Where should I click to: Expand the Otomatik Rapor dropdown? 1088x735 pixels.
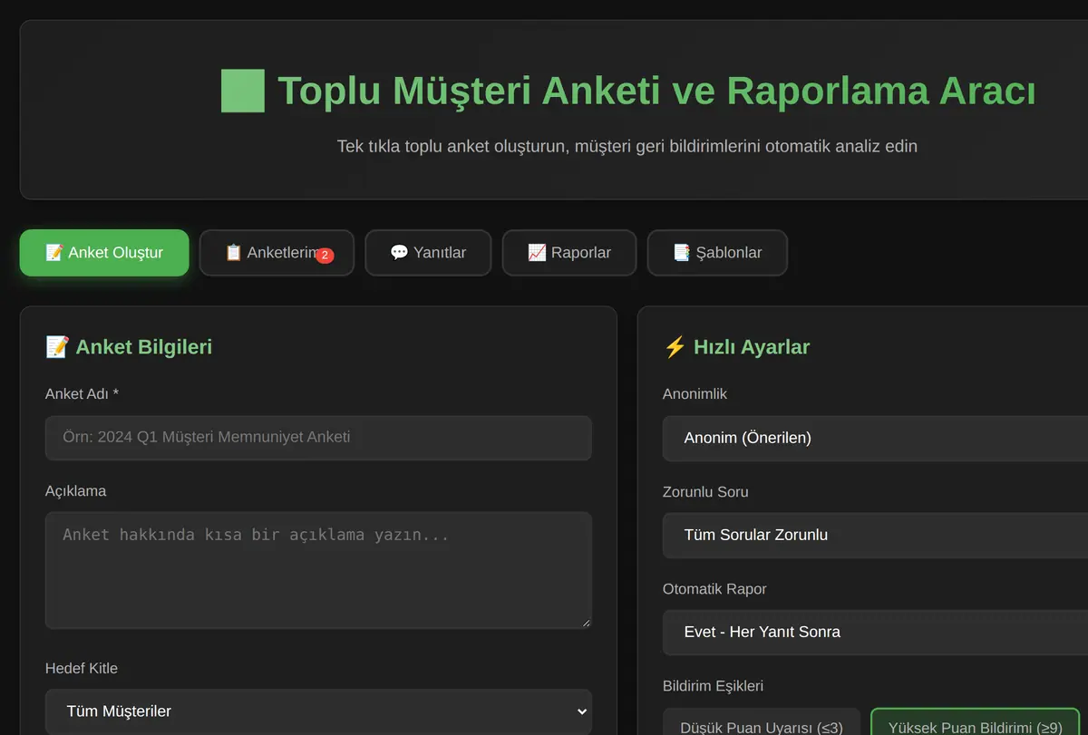pyautogui.click(x=875, y=633)
